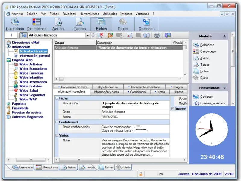Collapse the Imagen section
Screen dimensions: 241x181
click(173, 109)
